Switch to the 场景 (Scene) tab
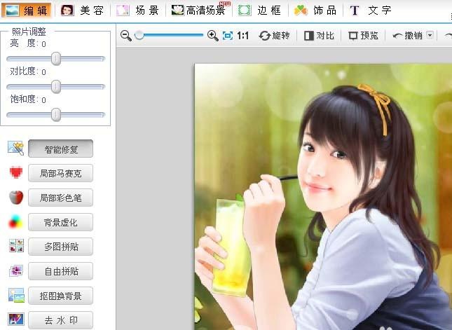452x330 pixels. pyautogui.click(x=138, y=11)
